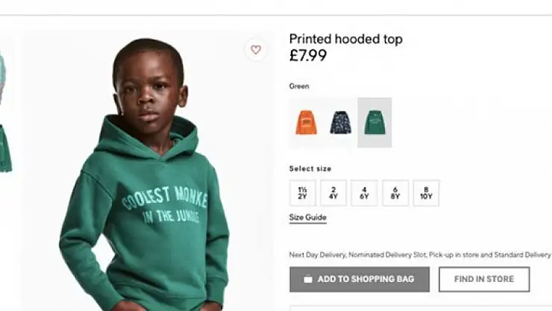
Task: Select the orange hoodie colour swatch
Action: pyautogui.click(x=306, y=122)
